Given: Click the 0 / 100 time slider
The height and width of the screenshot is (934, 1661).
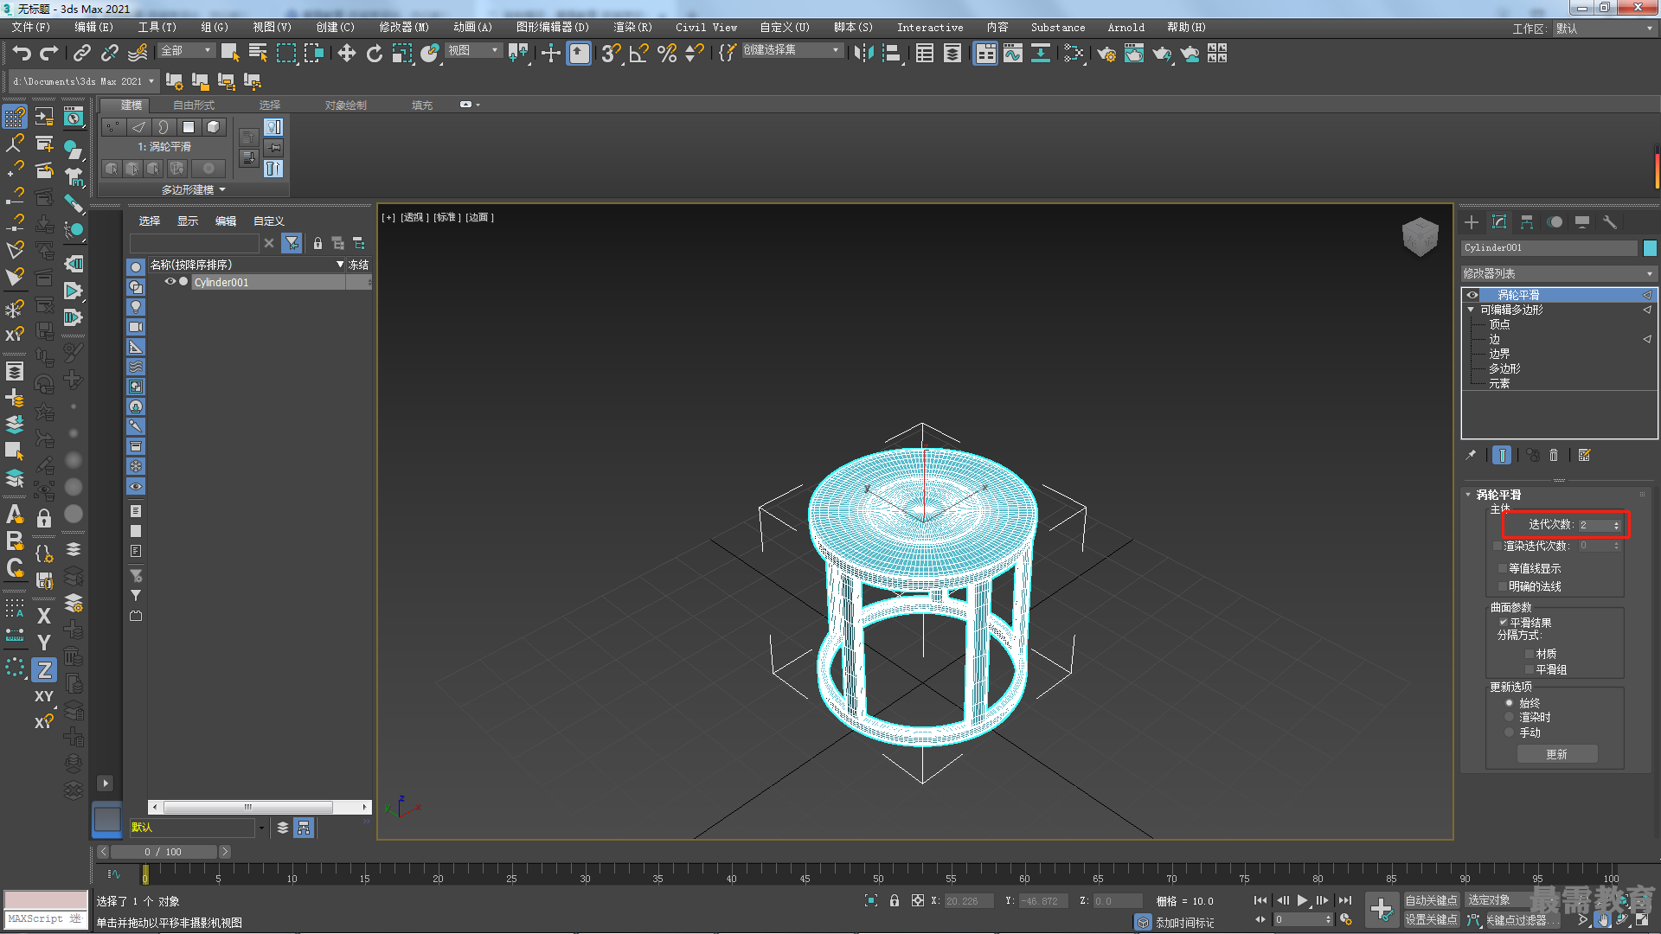Looking at the screenshot, I should (x=163, y=852).
